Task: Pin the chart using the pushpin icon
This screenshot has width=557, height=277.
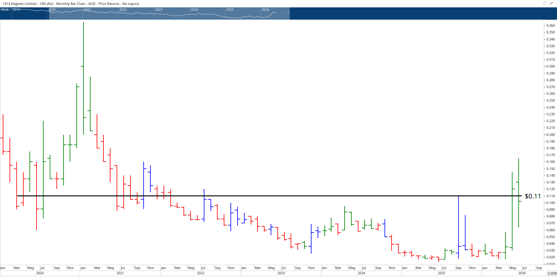Action: [551, 3]
